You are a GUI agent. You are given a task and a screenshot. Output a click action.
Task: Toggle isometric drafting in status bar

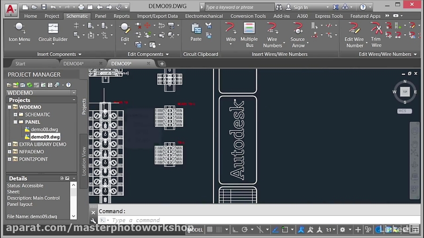pyautogui.click(x=260, y=230)
